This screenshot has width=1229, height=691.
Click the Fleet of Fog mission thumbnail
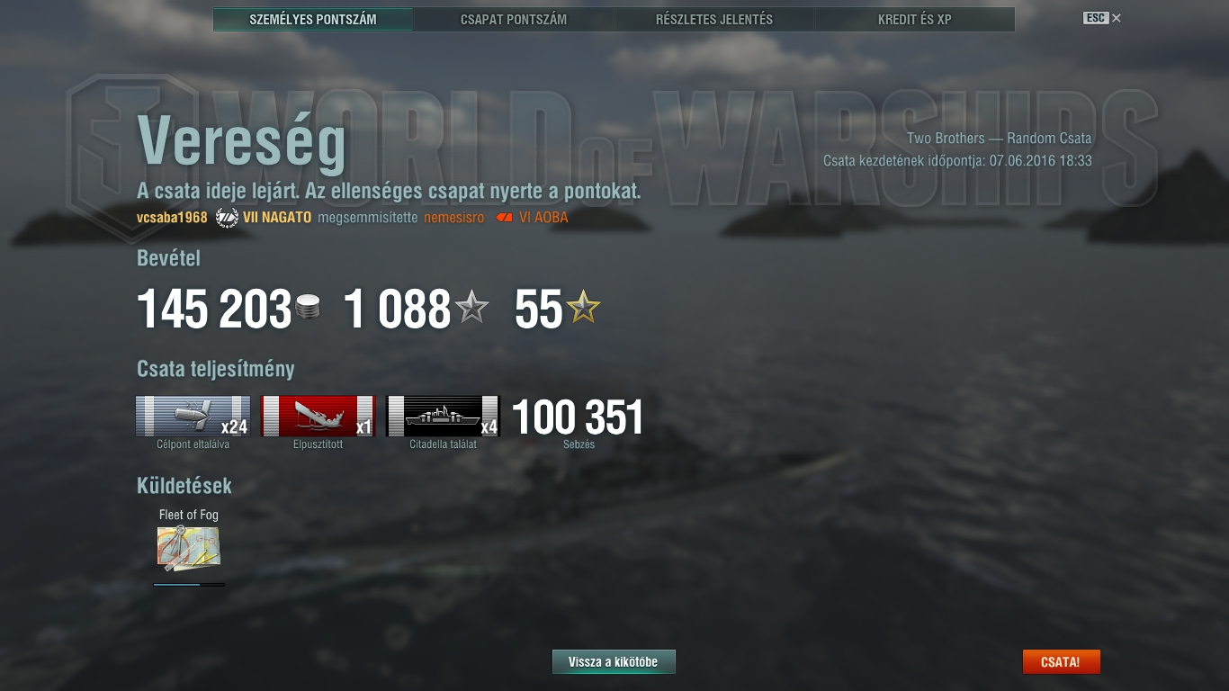(189, 549)
